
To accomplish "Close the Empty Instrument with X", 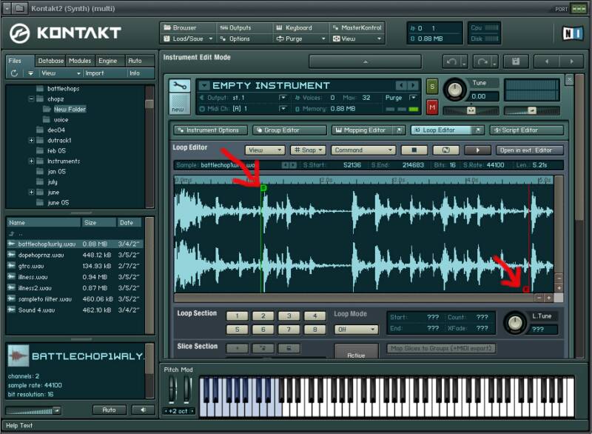I will pyautogui.click(x=569, y=80).
